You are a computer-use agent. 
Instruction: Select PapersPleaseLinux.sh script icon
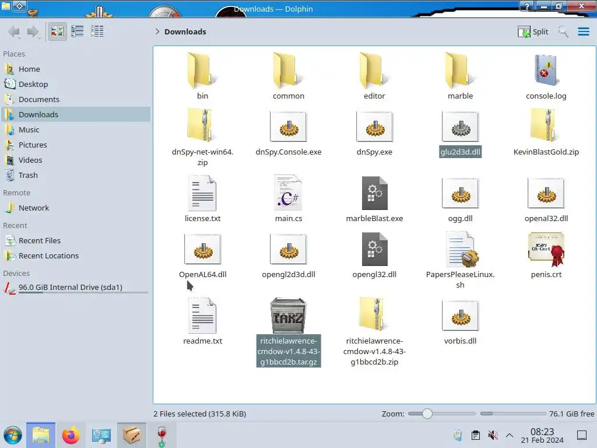[462, 249]
